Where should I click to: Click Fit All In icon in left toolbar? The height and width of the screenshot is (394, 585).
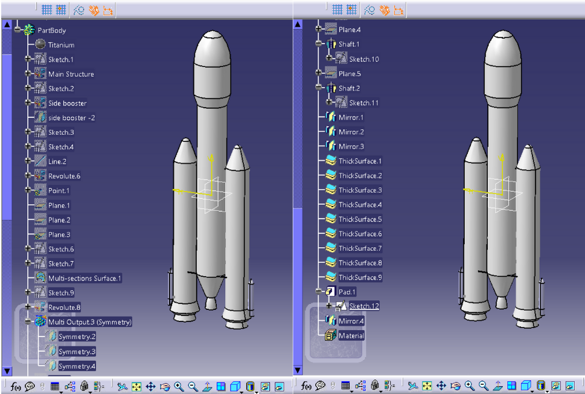point(136,386)
